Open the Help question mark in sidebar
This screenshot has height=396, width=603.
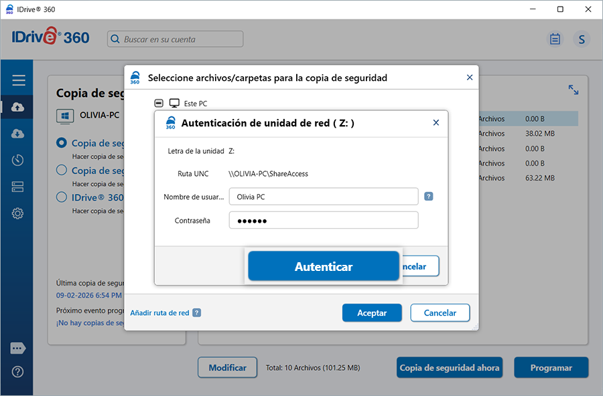(17, 372)
